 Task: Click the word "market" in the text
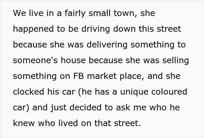(x=102, y=76)
